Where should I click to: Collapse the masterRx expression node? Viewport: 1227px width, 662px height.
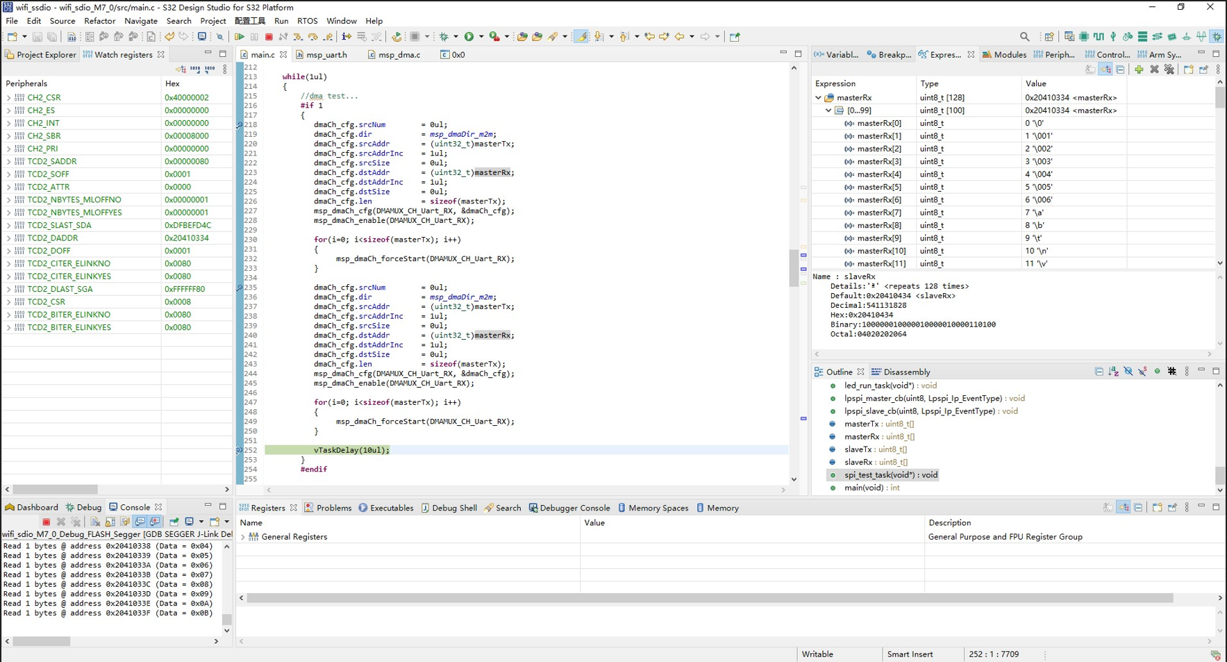[818, 98]
